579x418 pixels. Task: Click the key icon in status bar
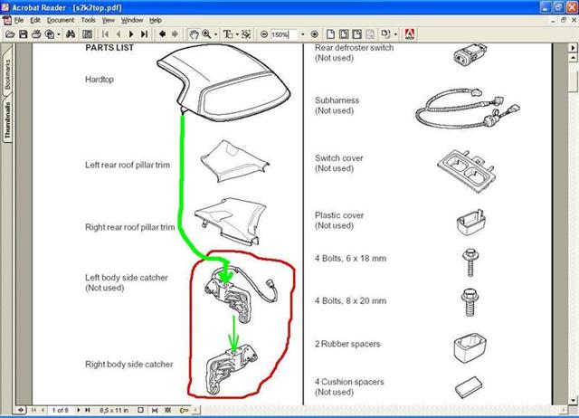[x=184, y=410]
